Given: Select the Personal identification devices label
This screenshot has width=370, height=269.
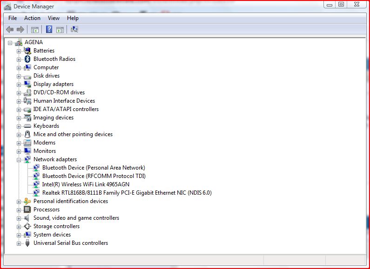Looking at the screenshot, I should tap(71, 201).
